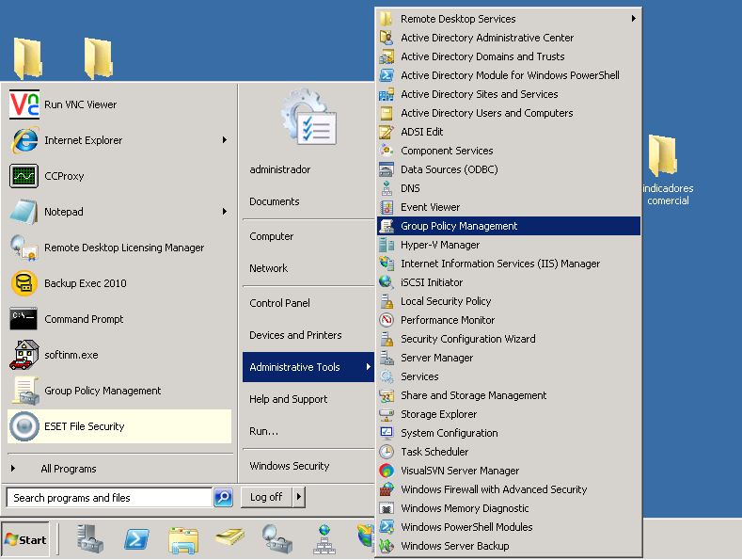Click the CCProxy icon

24,176
